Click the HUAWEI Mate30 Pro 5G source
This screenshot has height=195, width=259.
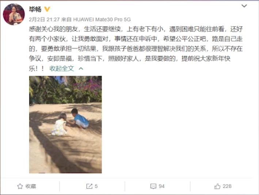tap(102, 19)
